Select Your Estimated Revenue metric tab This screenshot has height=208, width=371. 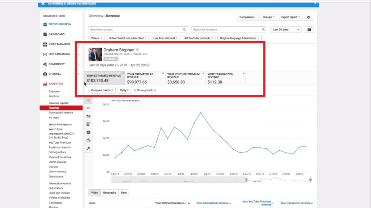[105, 78]
